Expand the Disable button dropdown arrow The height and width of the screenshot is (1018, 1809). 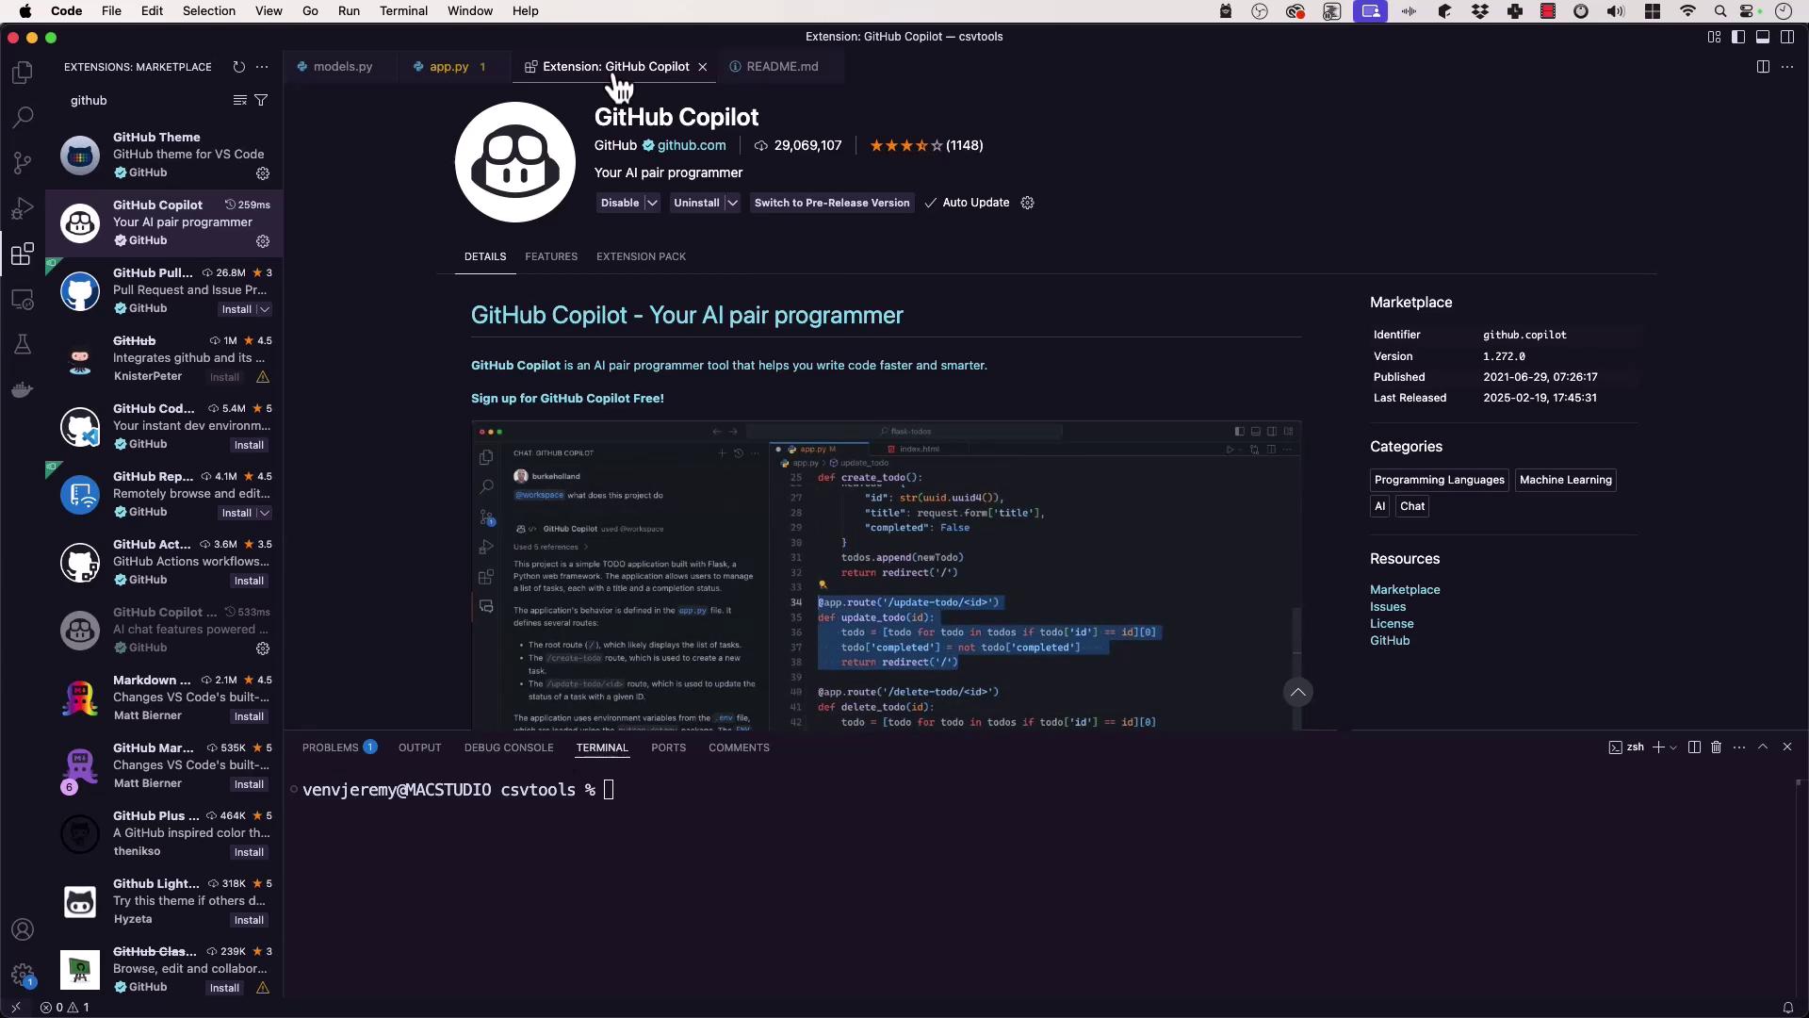[652, 203]
